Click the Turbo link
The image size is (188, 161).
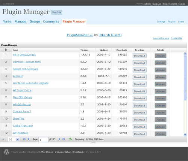[182, 4]
